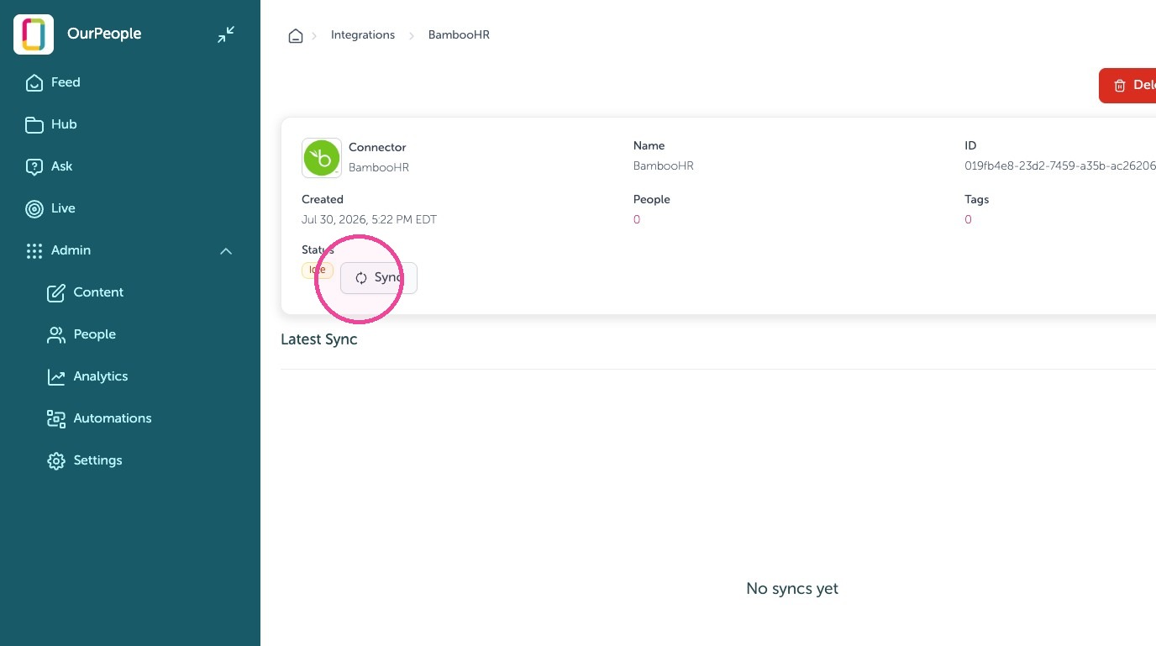Click the Live target icon
Viewport: 1156px width, 646px height.
coord(34,209)
